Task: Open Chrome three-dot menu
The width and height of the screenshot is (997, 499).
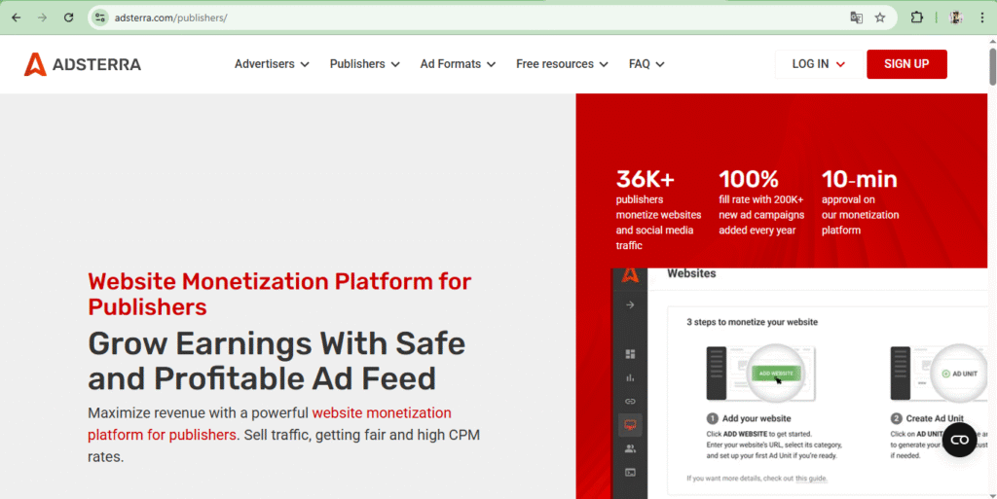Action: point(982,18)
